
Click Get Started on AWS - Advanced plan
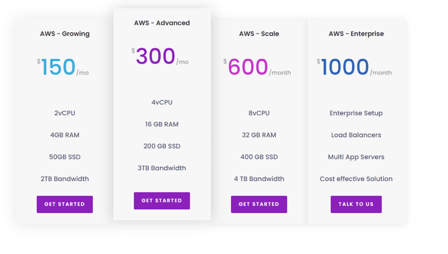click(162, 201)
